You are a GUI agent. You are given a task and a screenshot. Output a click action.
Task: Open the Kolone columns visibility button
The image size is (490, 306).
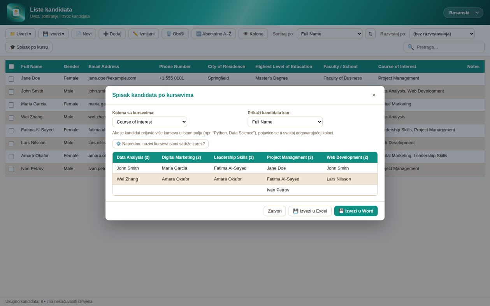click(253, 34)
